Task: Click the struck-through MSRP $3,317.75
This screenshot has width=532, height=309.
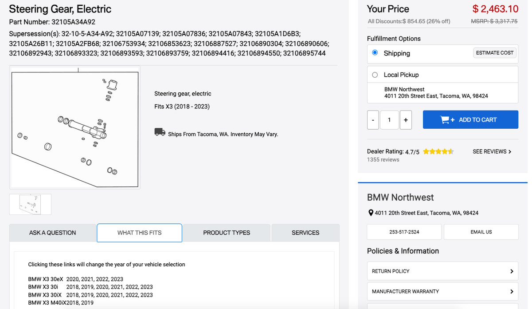Action: click(x=494, y=21)
